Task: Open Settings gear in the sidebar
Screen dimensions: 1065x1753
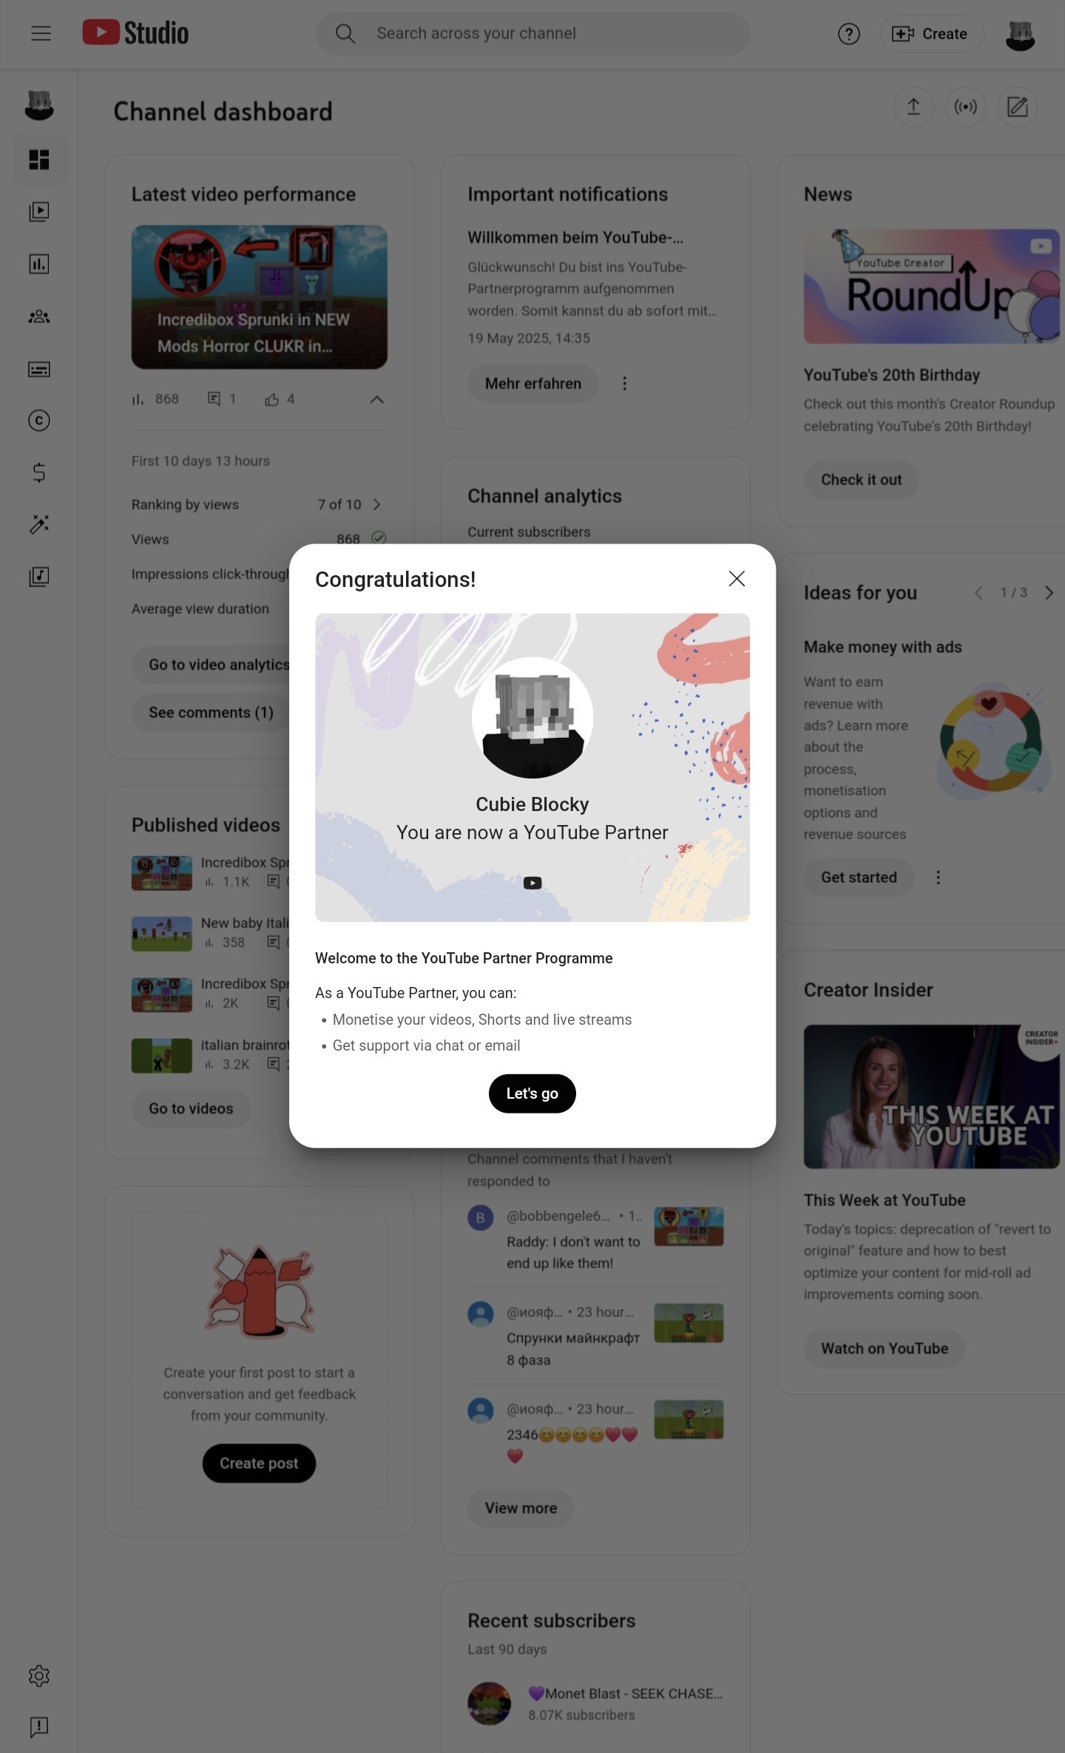Action: (39, 1676)
